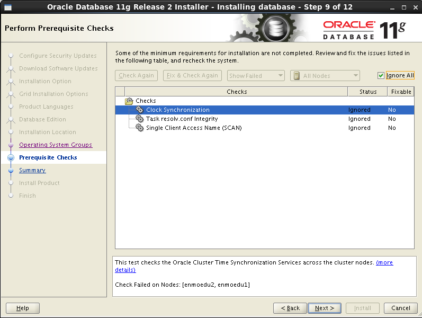Go to Operating System Groups step
Viewport: 422px width, 318px height.
coord(56,145)
